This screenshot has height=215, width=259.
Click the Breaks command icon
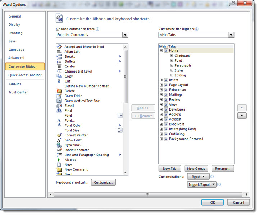click(x=59, y=57)
